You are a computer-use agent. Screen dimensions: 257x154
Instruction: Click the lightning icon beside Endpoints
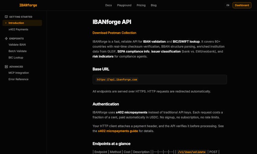coord(6,39)
